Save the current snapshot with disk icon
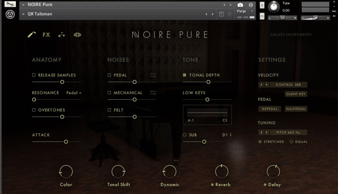 [222, 14]
